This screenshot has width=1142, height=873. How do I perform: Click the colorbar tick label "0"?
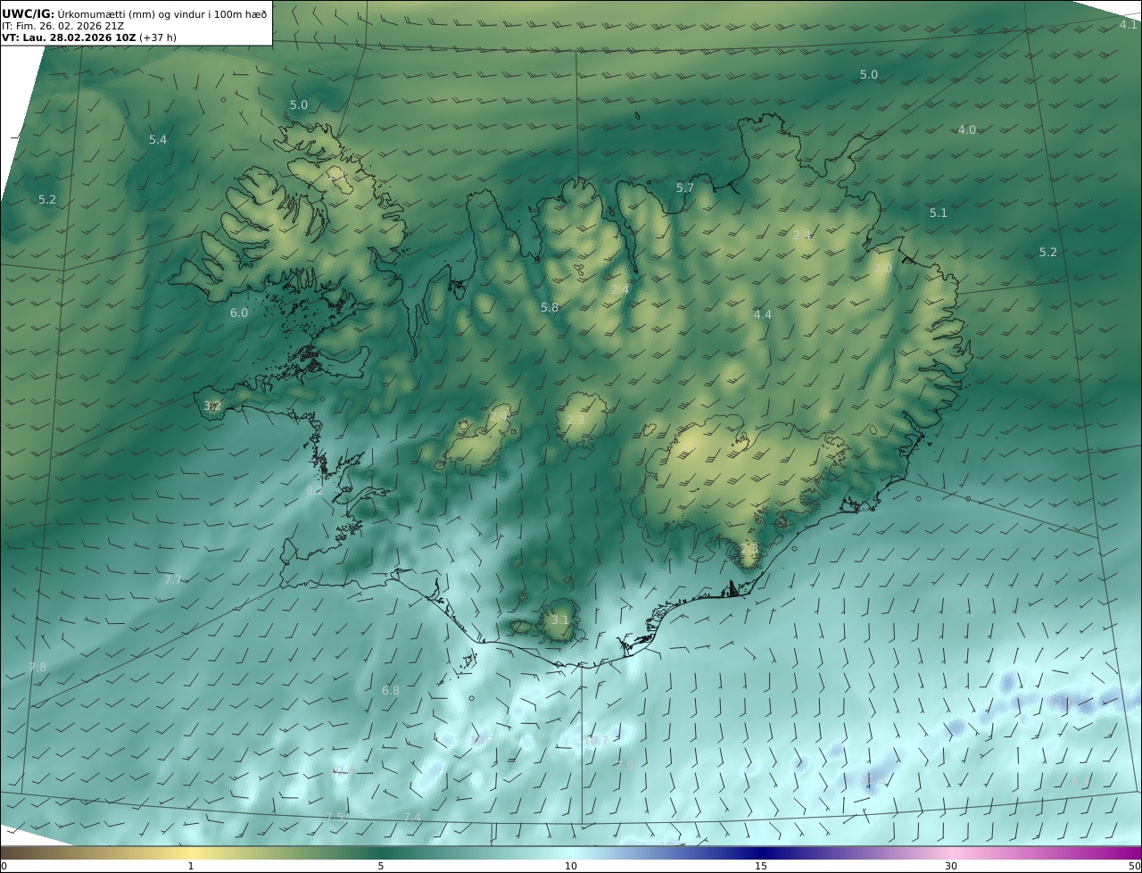[4, 866]
